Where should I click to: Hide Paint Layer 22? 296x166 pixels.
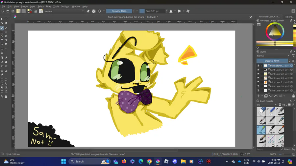pos(258,74)
